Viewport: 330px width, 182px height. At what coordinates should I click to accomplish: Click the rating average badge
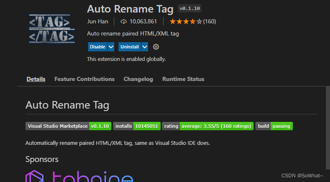pyautogui.click(x=208, y=126)
